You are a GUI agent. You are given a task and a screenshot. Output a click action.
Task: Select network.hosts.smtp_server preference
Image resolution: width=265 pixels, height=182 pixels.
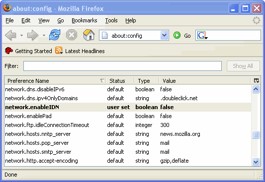[128, 152]
